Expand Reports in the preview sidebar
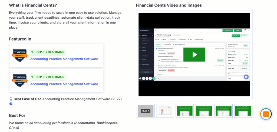This screenshot has width=277, height=132. (x=146, y=50)
